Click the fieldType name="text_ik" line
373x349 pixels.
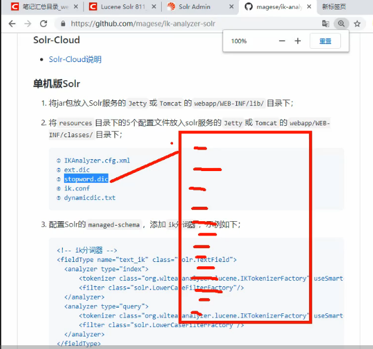pos(147,259)
